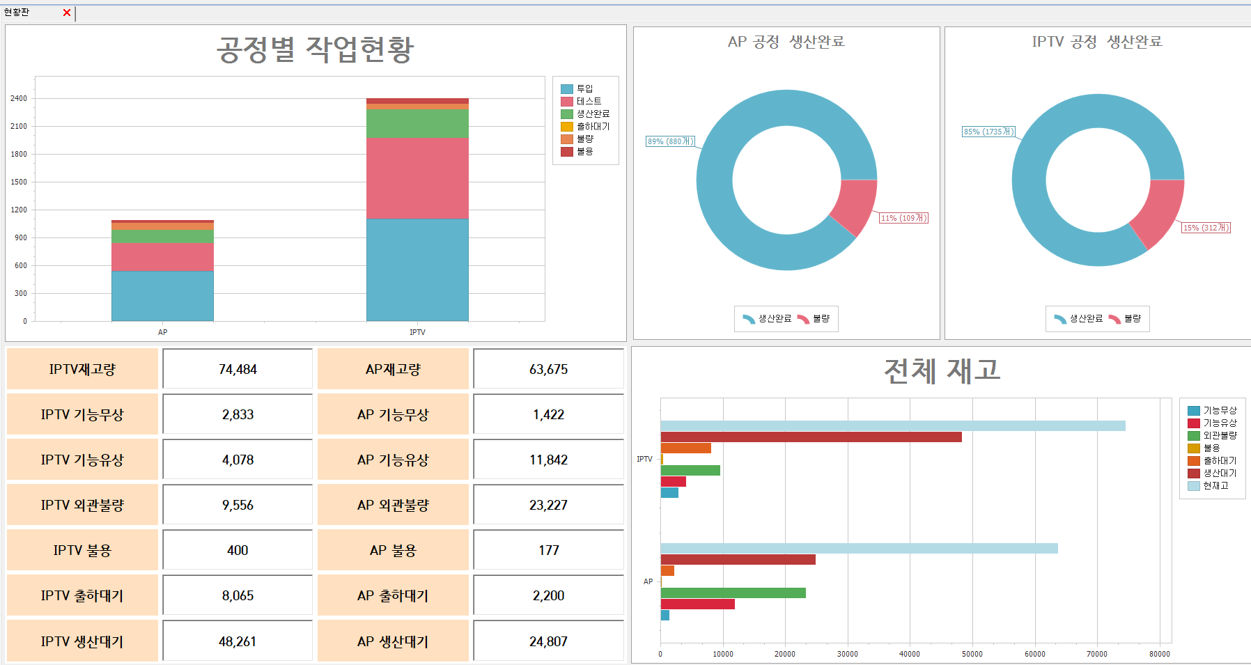This screenshot has width=1251, height=665.
Task: Click 테스트 legend marker in process chart
Action: point(567,102)
